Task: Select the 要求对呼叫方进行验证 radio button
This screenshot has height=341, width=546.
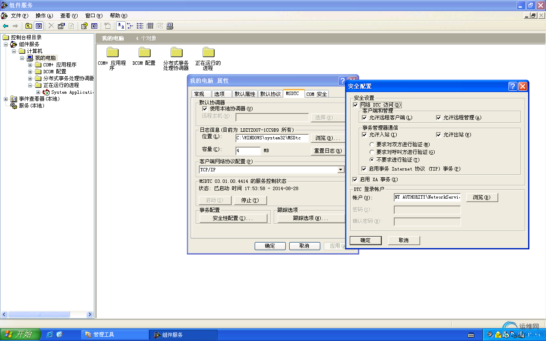Action: tap(372, 152)
